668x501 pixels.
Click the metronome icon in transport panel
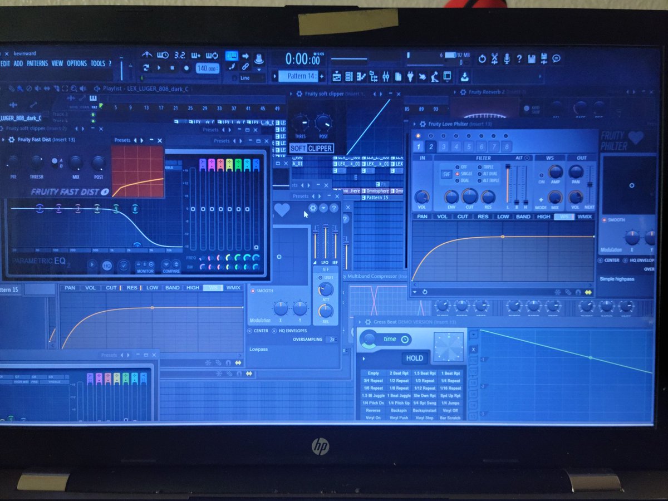pyautogui.click(x=146, y=55)
